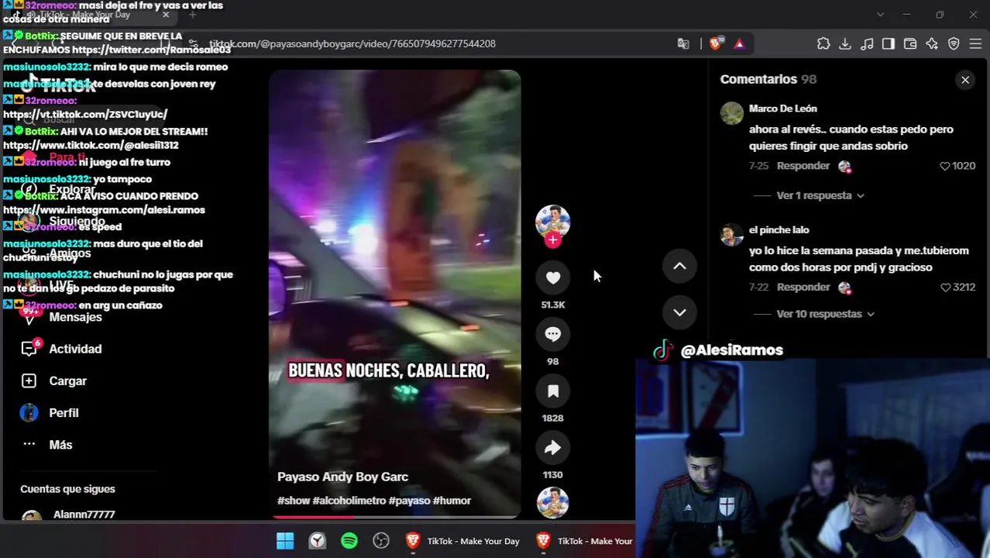Reply to Marco De León's comment
The height and width of the screenshot is (558, 990).
click(803, 166)
